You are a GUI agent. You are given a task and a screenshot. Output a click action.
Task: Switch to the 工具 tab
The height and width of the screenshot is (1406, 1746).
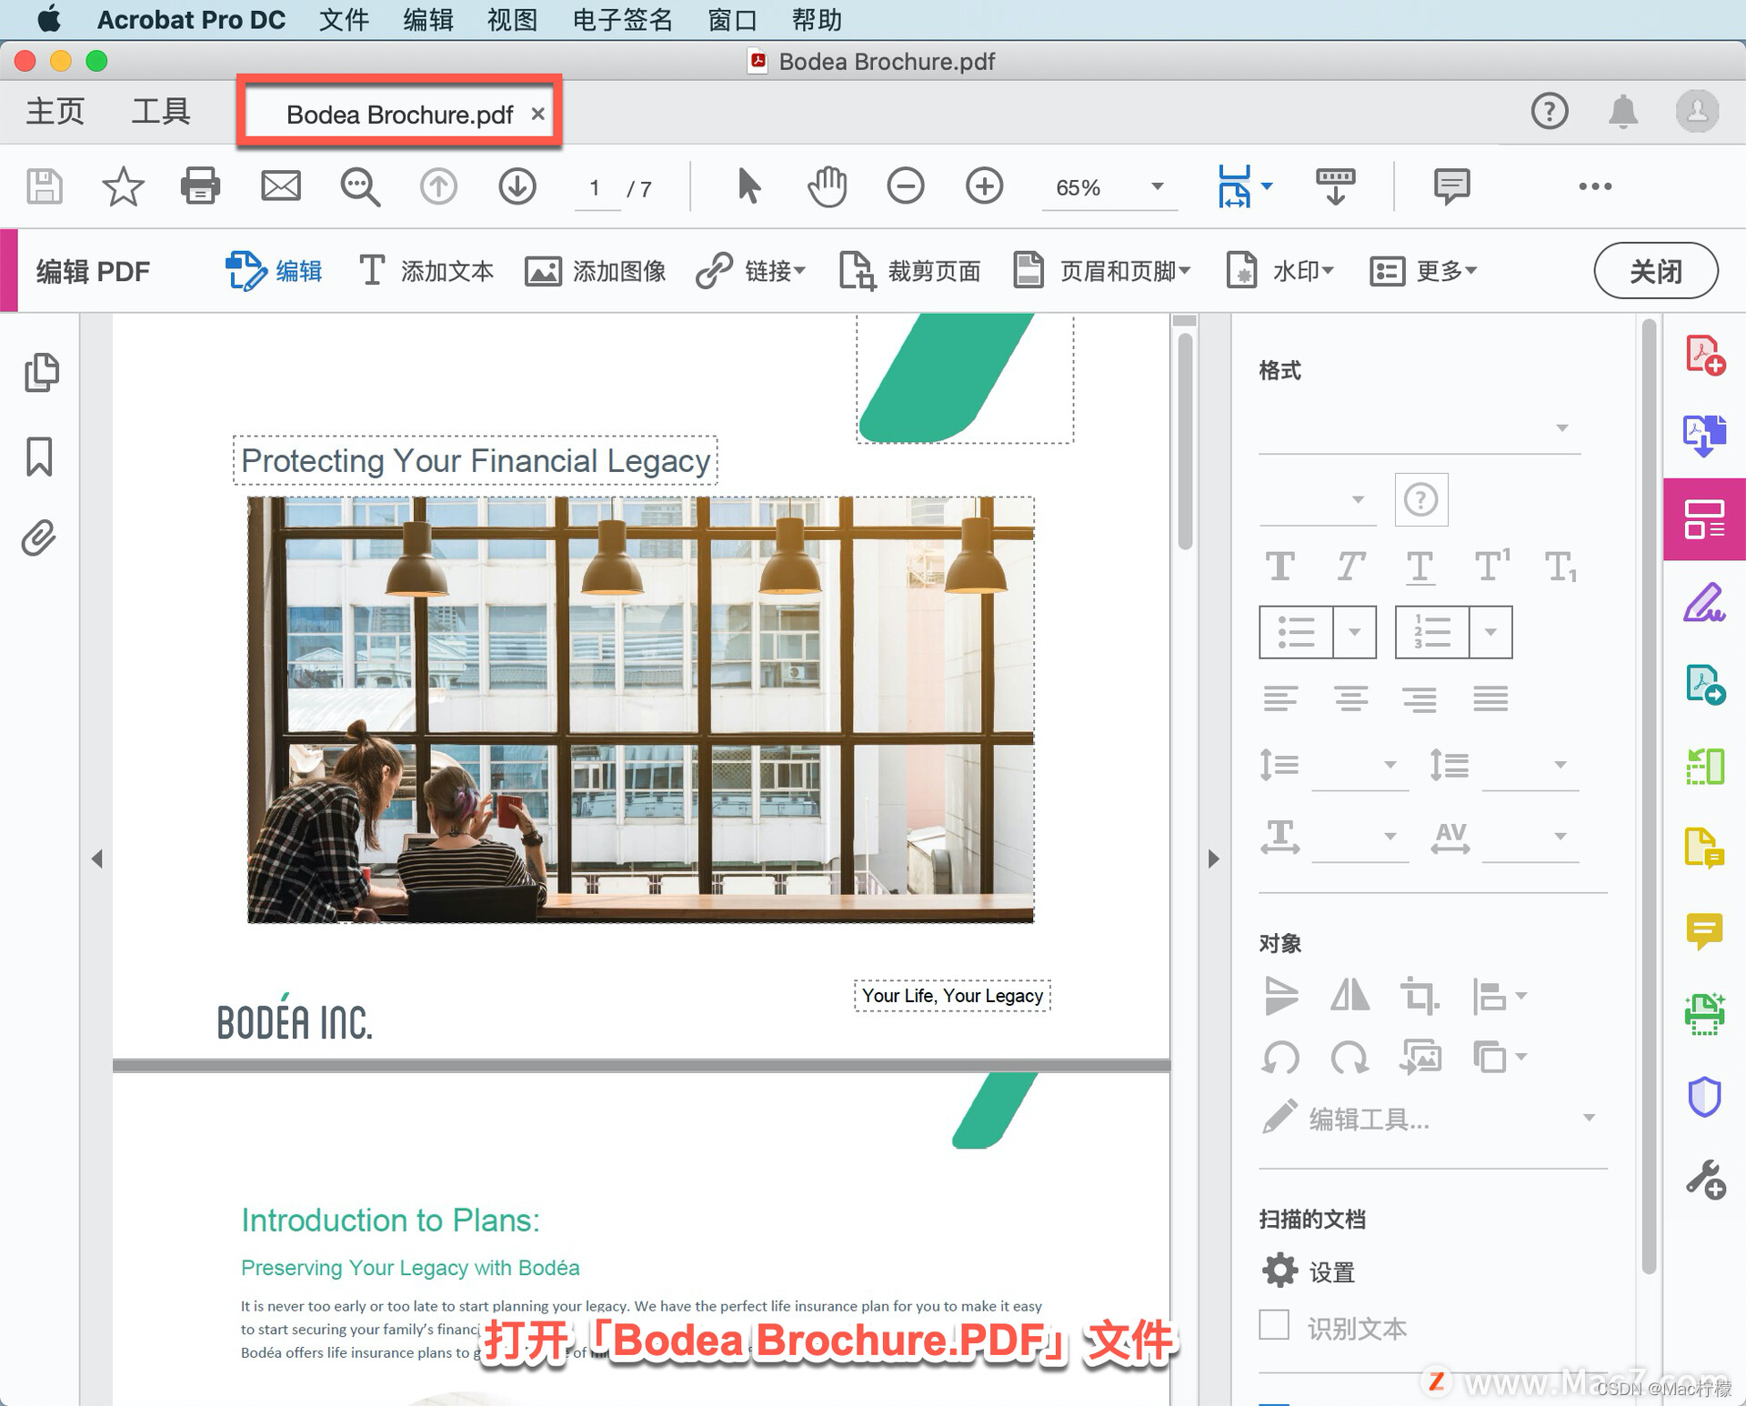[x=161, y=112]
